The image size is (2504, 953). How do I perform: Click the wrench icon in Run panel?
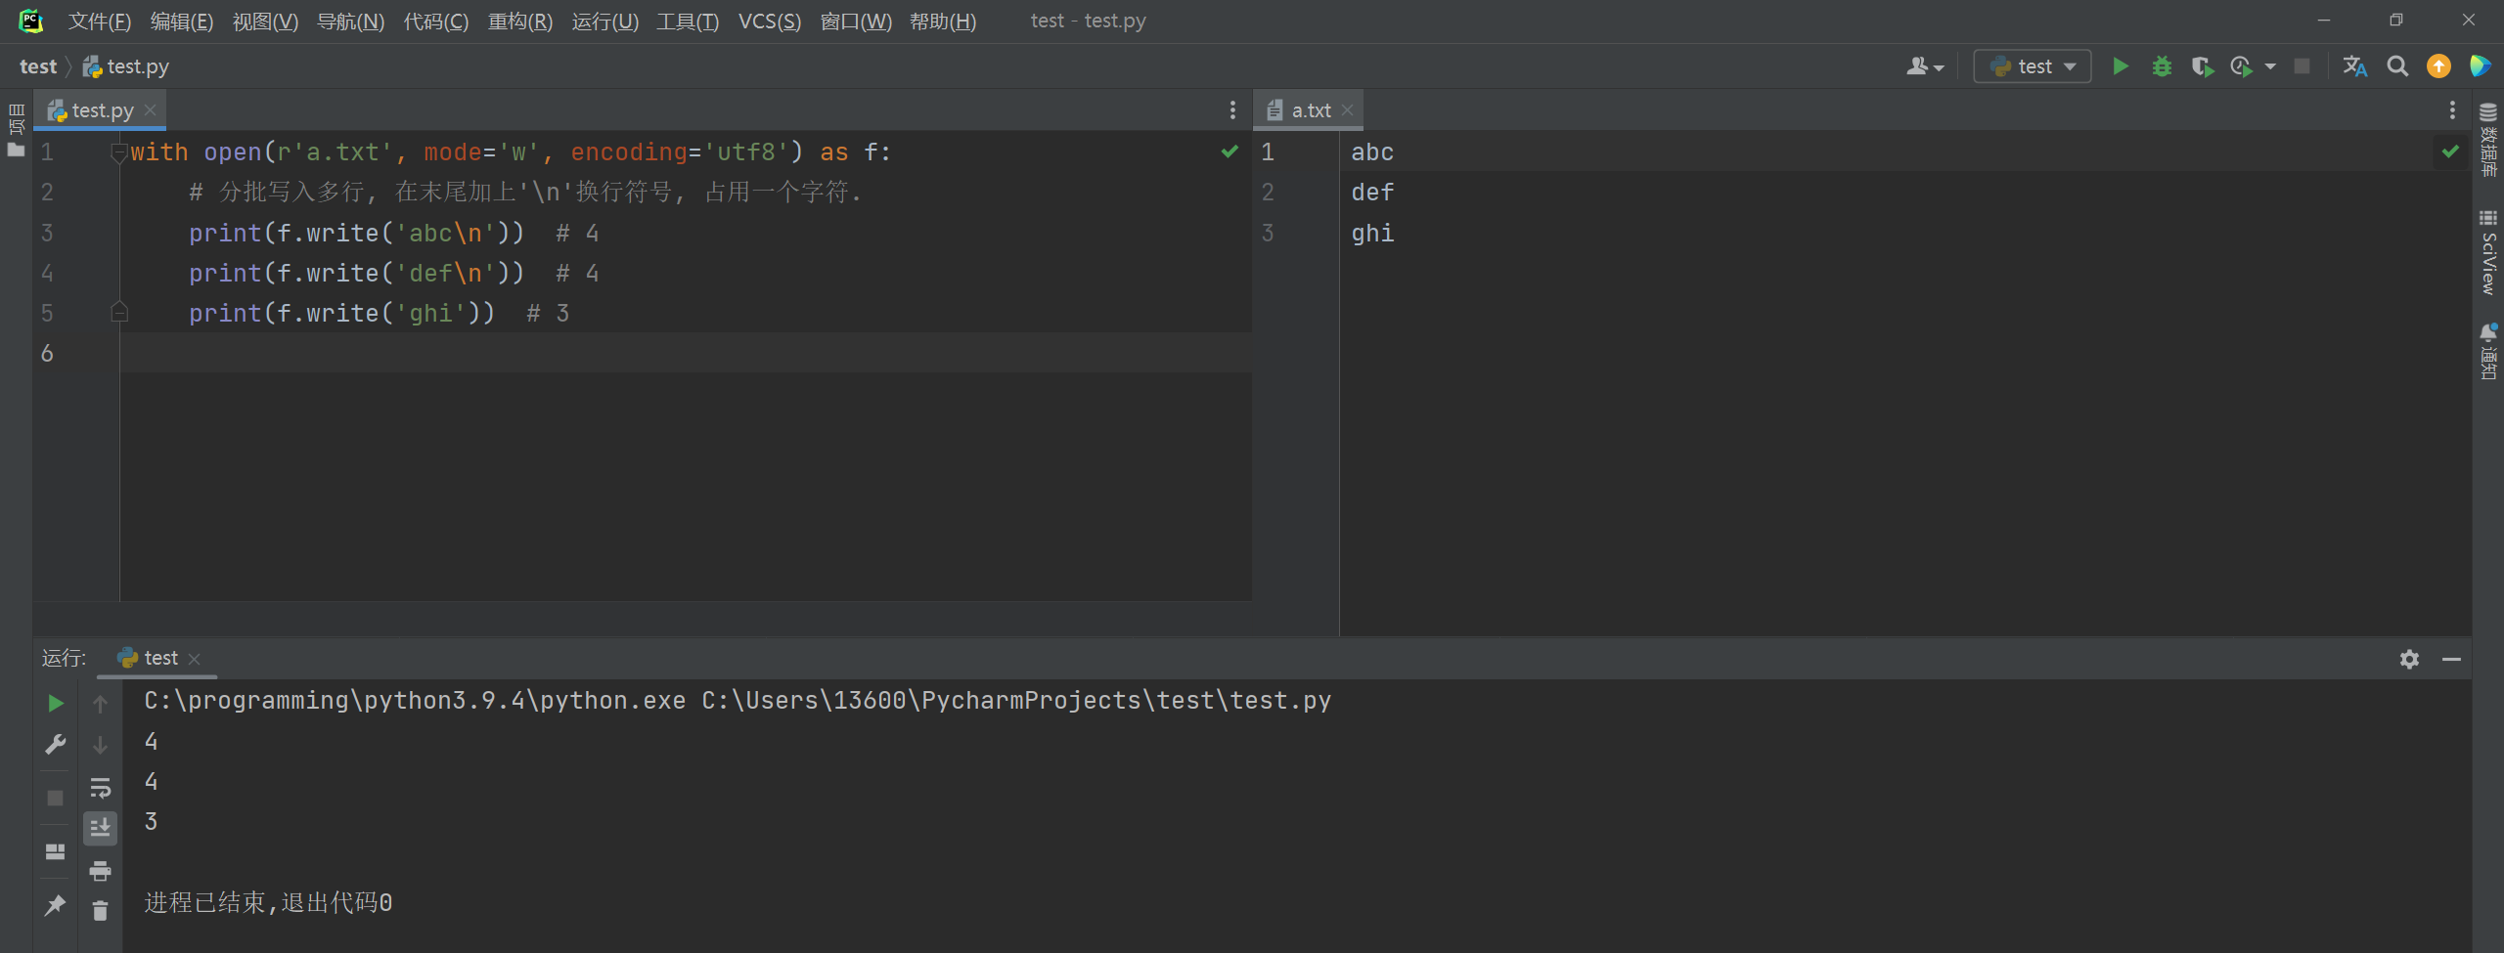point(56,745)
